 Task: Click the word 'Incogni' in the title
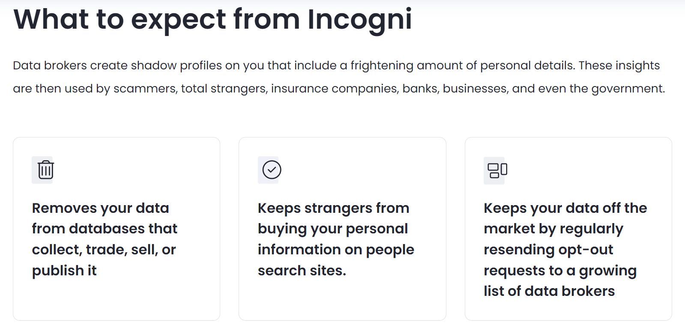(360, 19)
